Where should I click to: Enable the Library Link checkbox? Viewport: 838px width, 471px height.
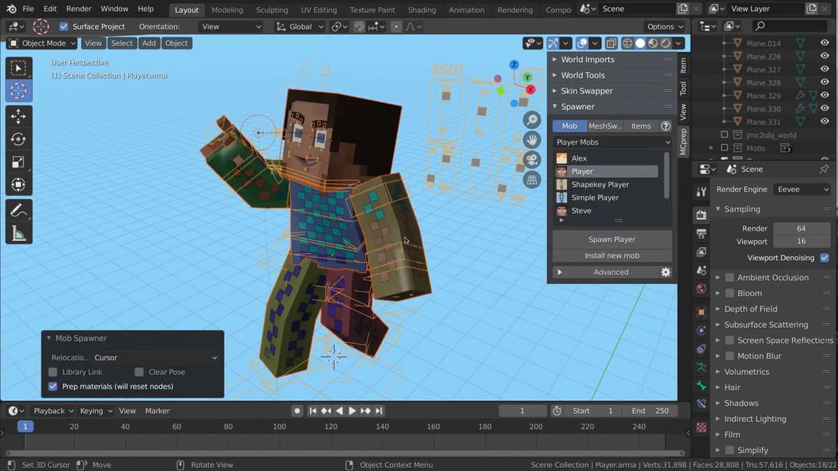53,372
